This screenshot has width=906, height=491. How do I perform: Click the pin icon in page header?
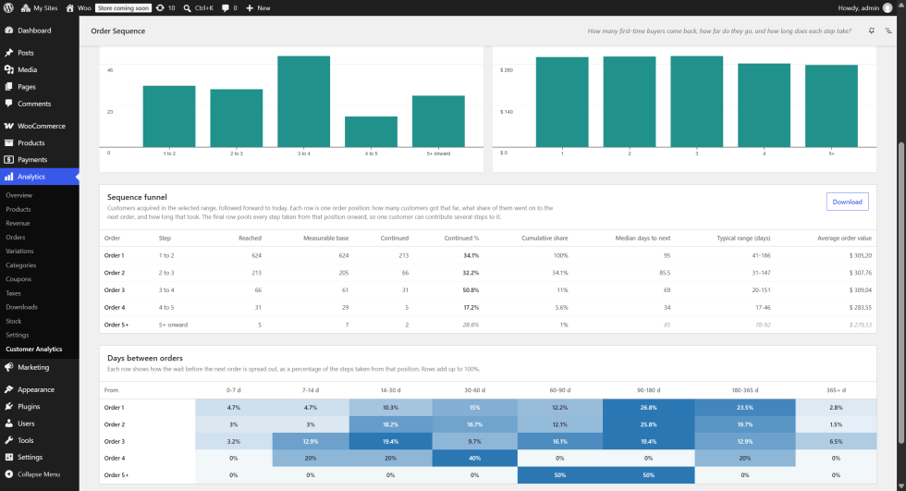coord(871,31)
